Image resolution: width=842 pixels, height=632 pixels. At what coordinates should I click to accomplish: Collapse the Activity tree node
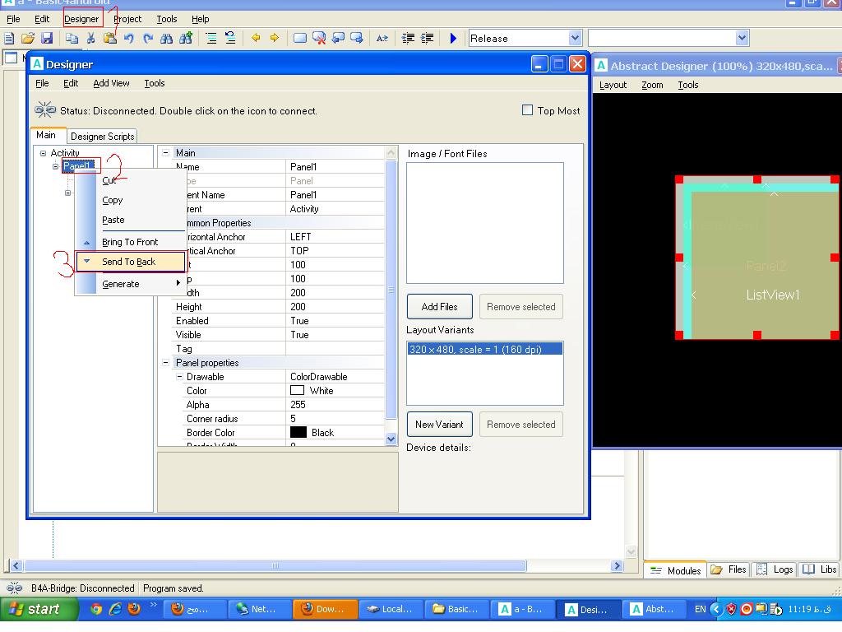coord(44,153)
